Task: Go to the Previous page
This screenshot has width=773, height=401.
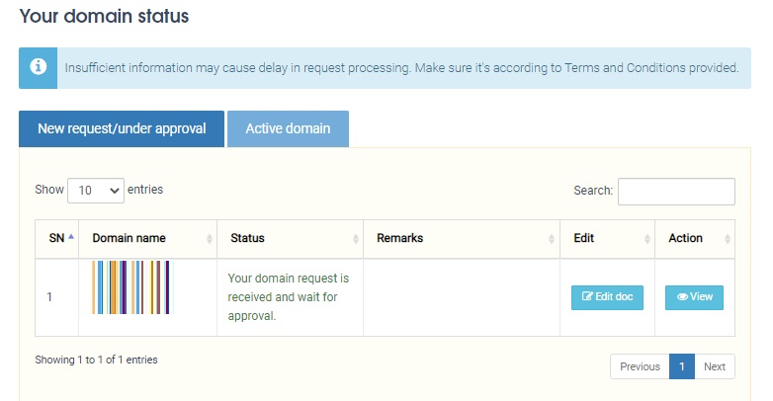Action: click(x=640, y=366)
